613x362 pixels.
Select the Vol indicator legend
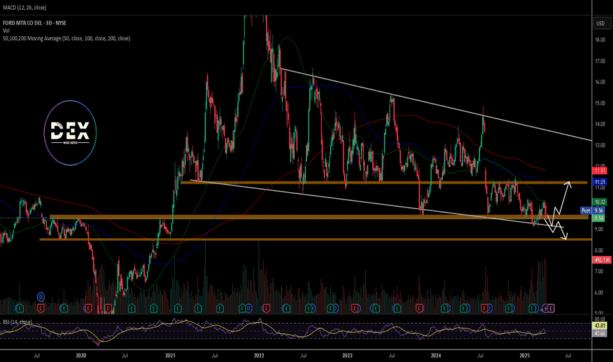point(6,30)
